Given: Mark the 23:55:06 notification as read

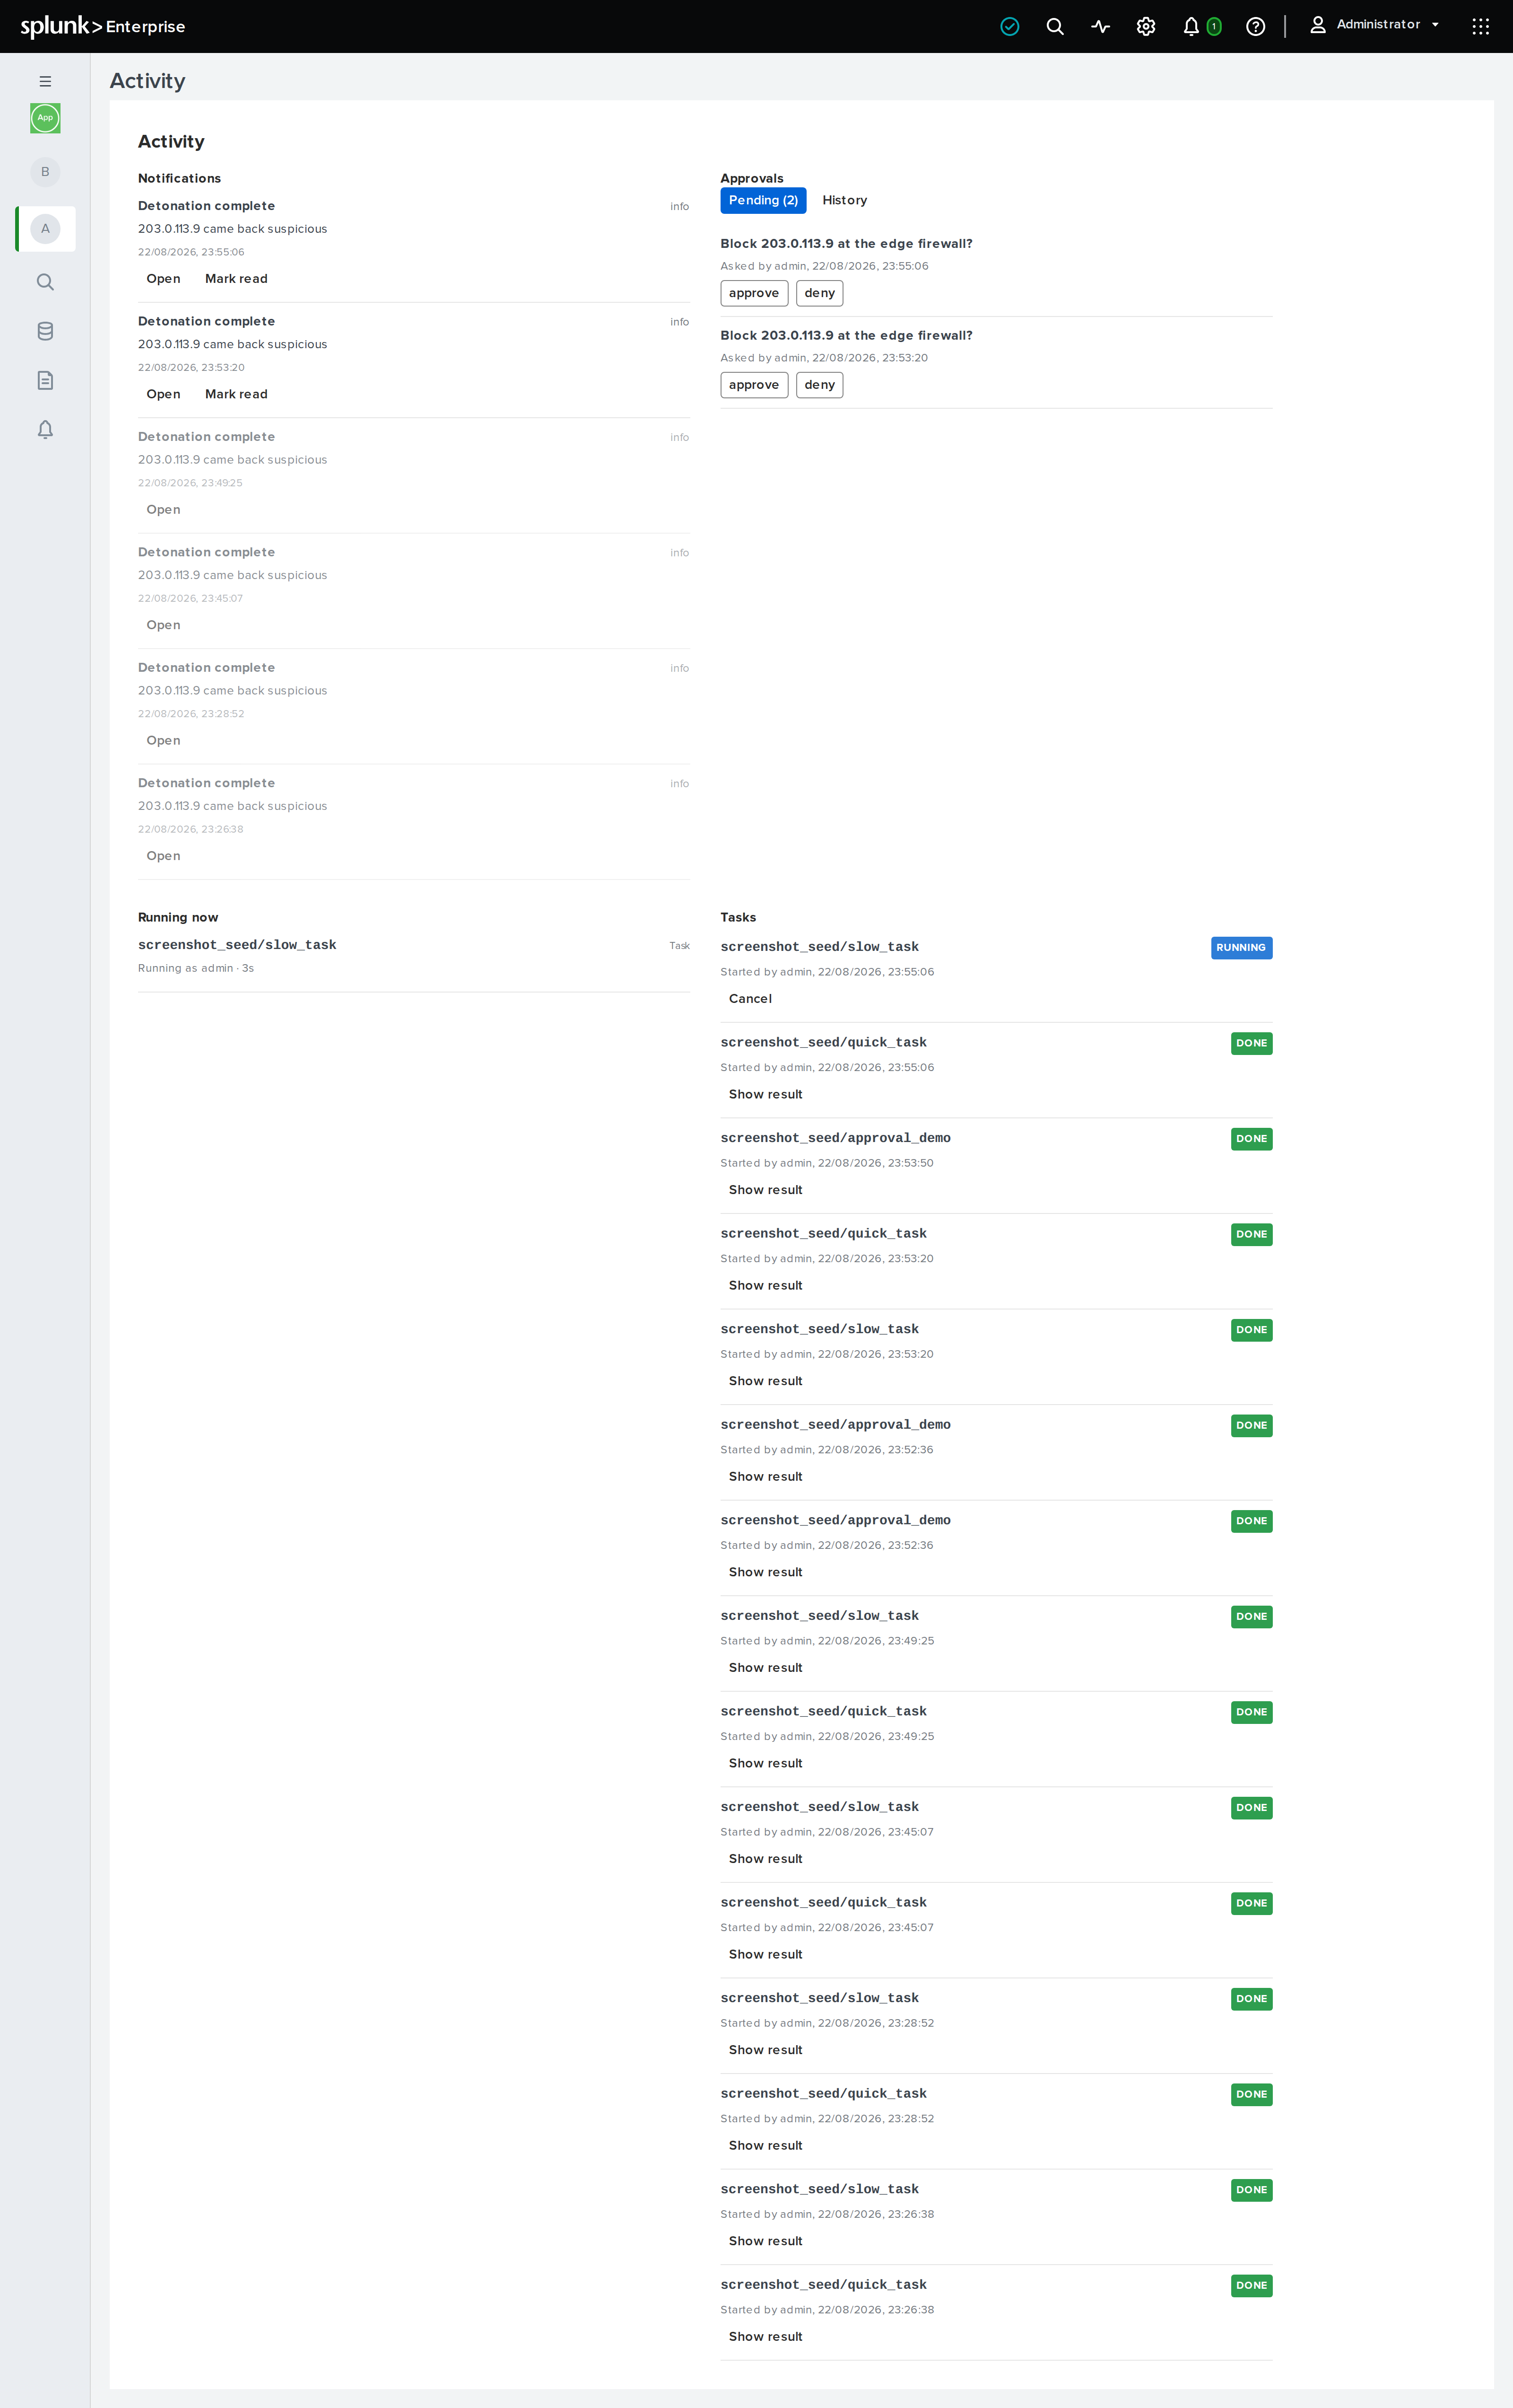Looking at the screenshot, I should [236, 279].
